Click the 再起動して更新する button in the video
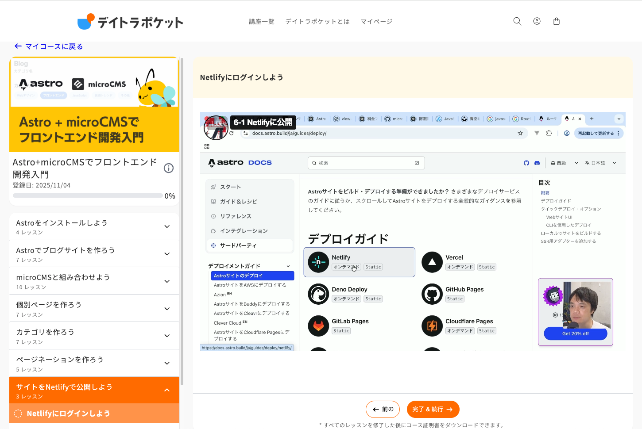642x429 pixels. [x=599, y=133]
